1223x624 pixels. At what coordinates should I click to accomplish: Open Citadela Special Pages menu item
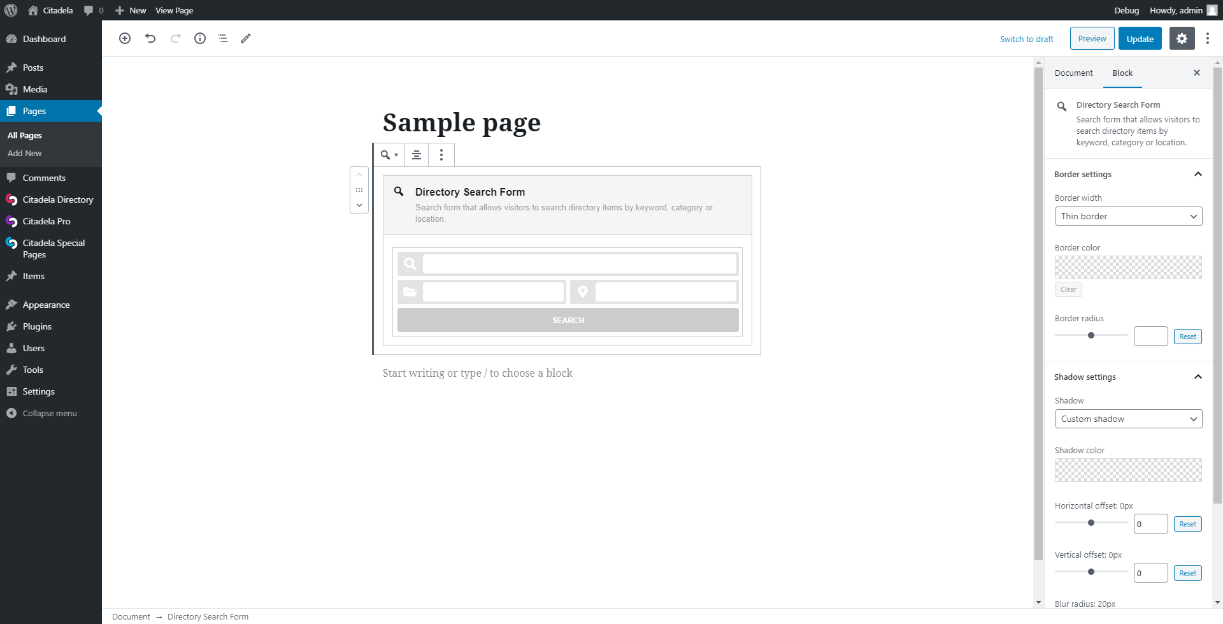(x=51, y=249)
